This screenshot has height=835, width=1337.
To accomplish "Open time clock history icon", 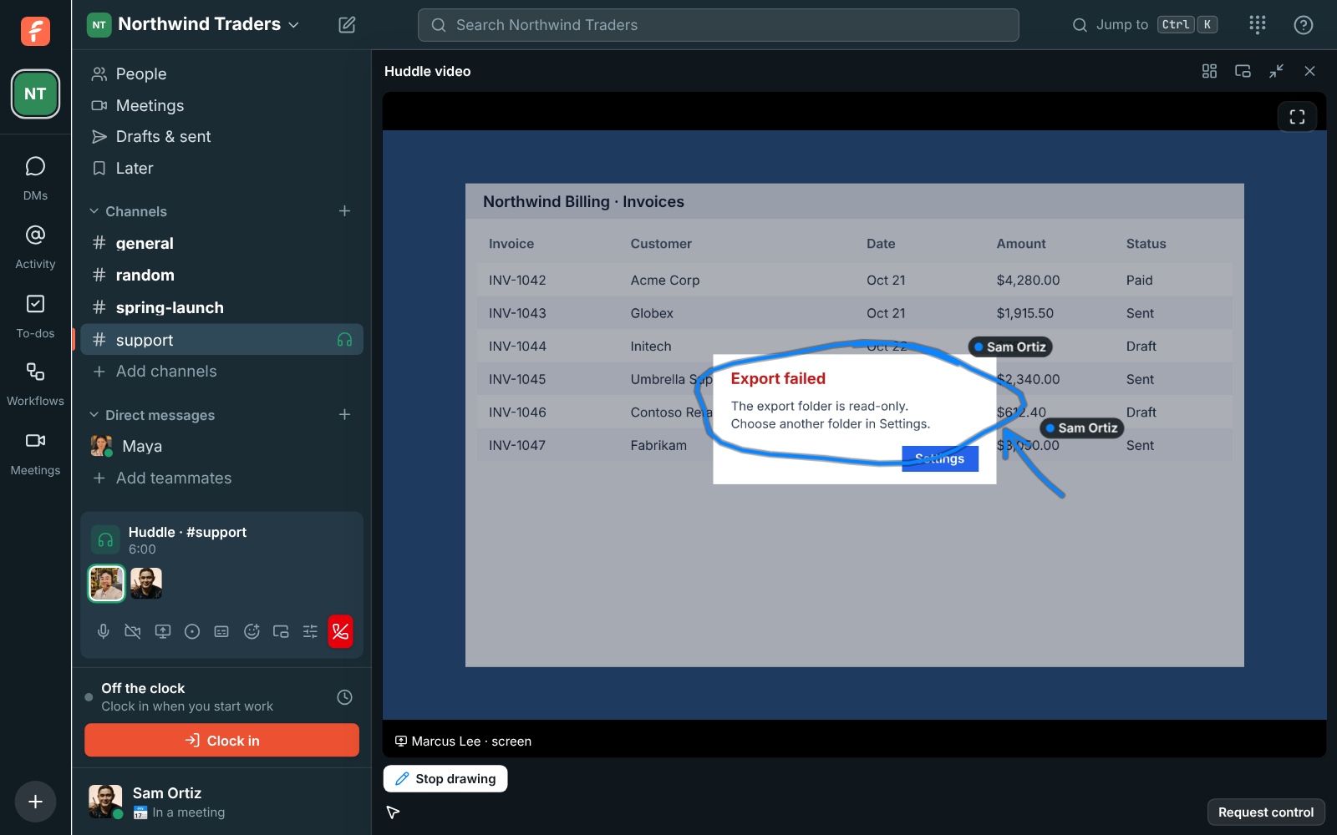I will (344, 697).
